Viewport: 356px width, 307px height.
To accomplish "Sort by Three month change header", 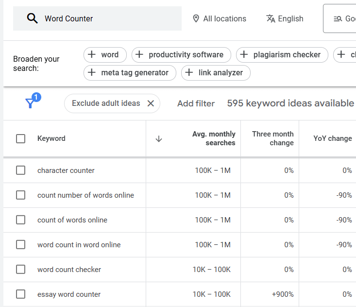I will pyautogui.click(x=272, y=138).
